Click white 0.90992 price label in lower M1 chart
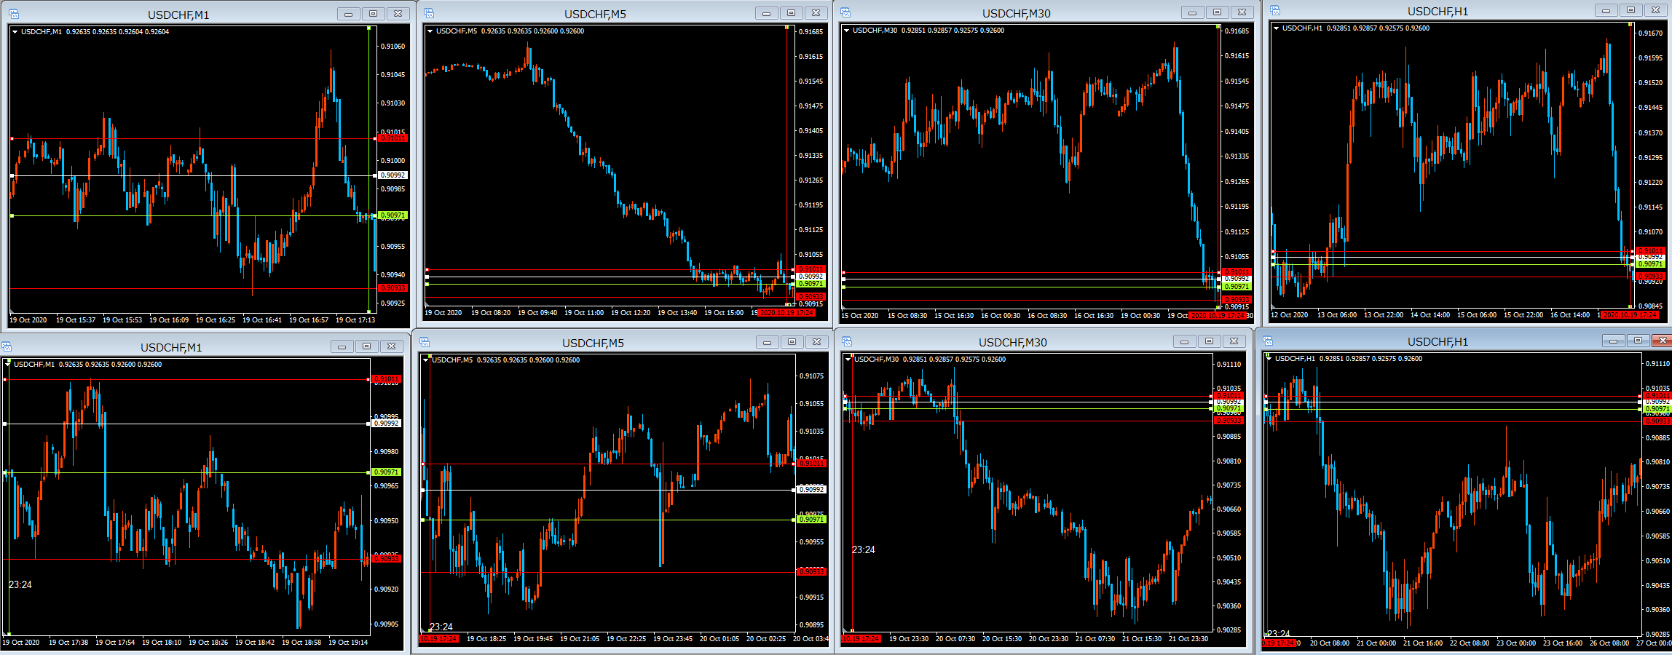 pos(386,424)
